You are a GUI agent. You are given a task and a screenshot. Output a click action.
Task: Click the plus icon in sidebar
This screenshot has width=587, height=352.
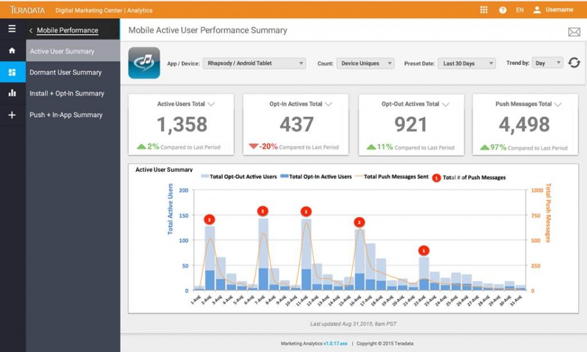12,115
